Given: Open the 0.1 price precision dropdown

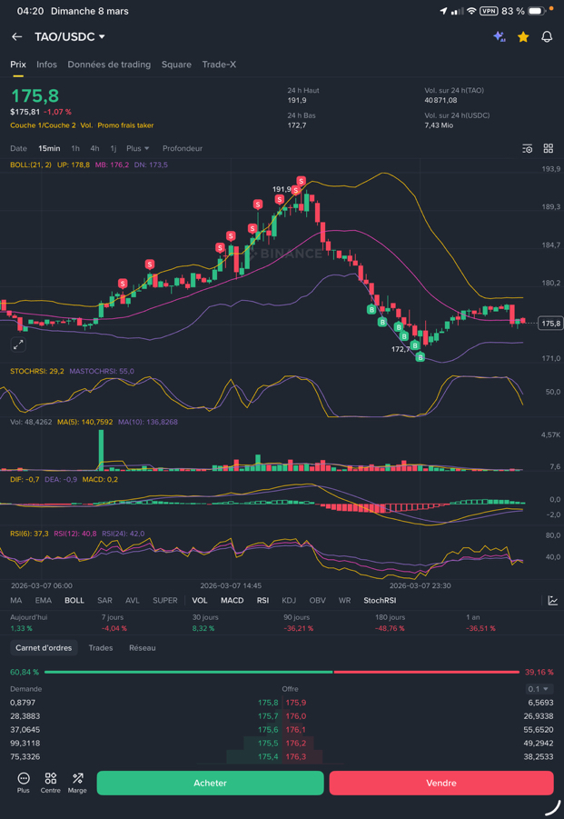Looking at the screenshot, I should pos(540,689).
